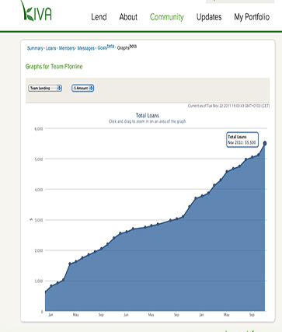This screenshot has width=282, height=332.
Task: Click the Kiva leaf logo
Action: click(x=36, y=12)
